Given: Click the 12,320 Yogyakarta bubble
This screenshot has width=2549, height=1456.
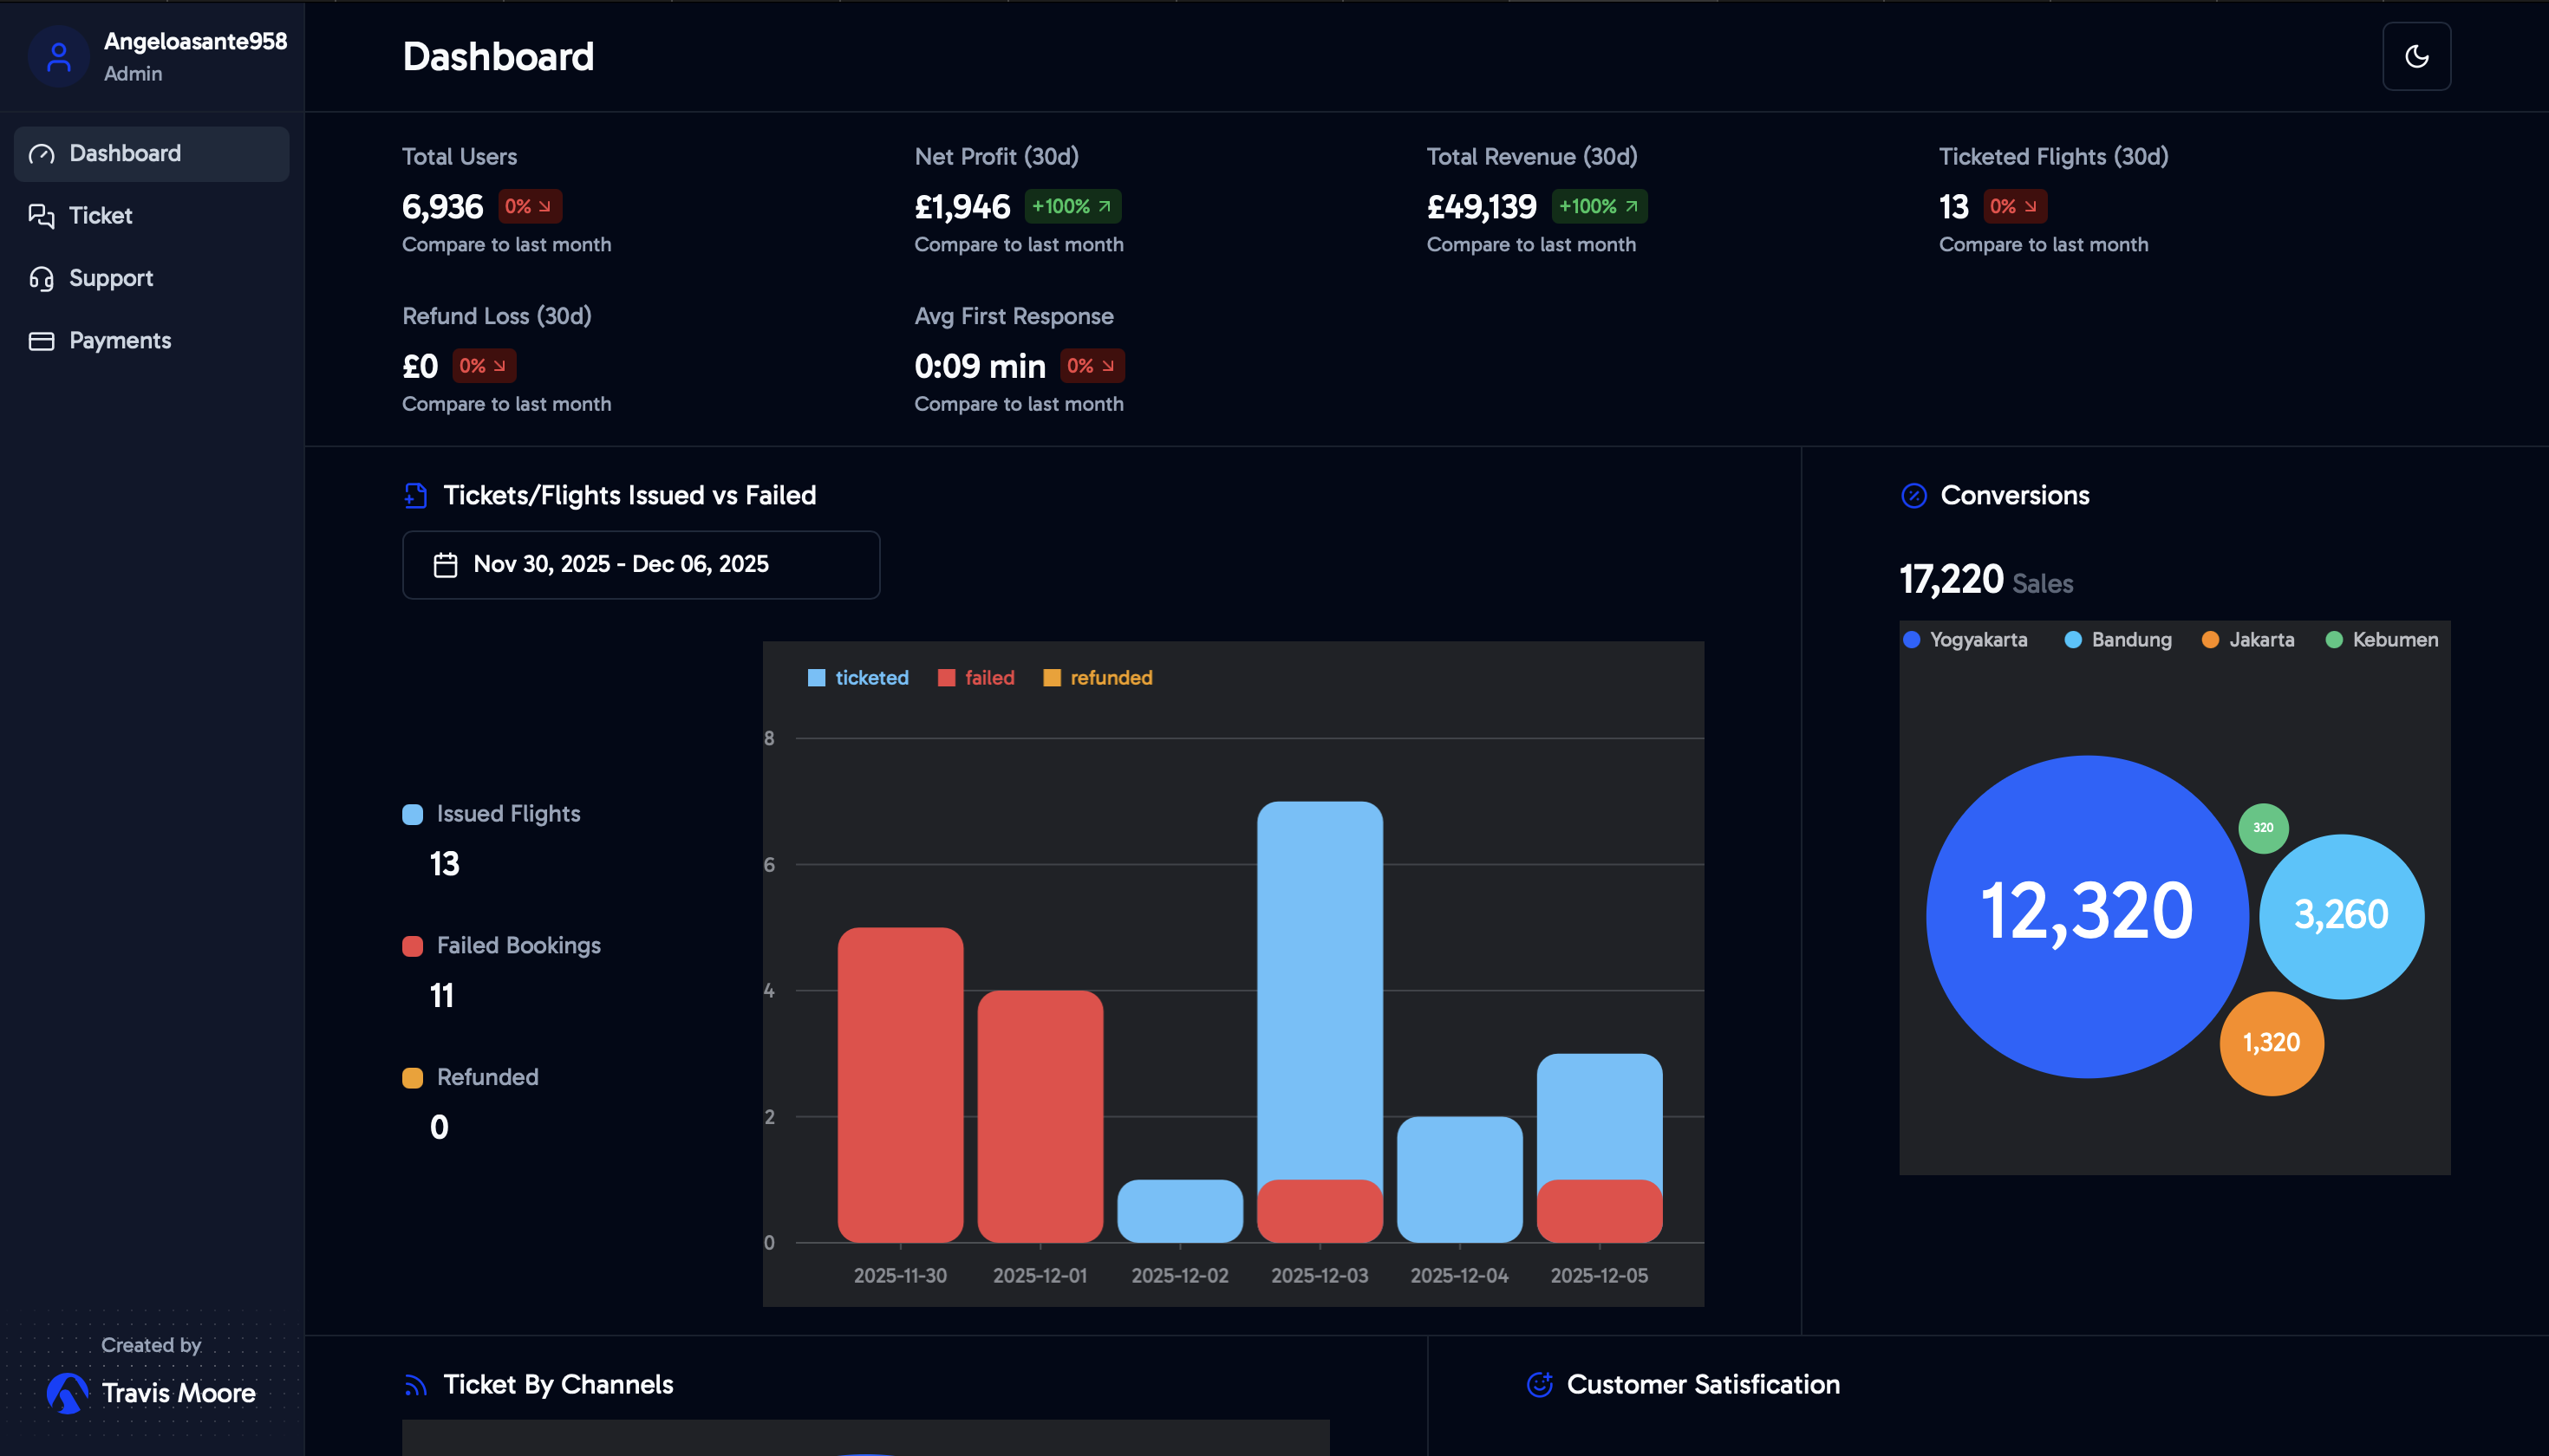Looking at the screenshot, I should coord(2086,915).
